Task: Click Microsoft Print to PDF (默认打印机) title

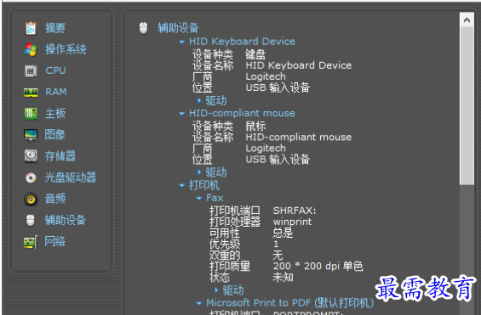Action: [x=290, y=303]
